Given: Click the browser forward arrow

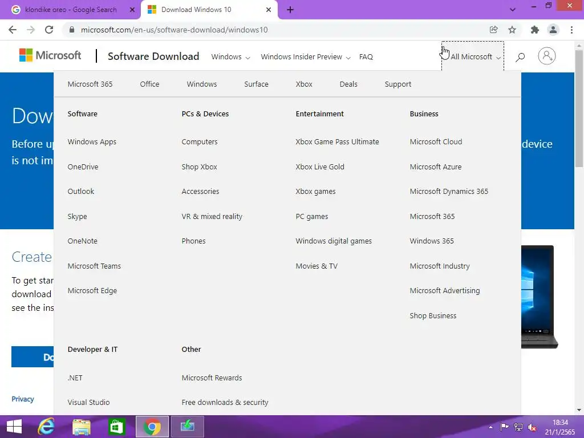Looking at the screenshot, I should pos(31,30).
